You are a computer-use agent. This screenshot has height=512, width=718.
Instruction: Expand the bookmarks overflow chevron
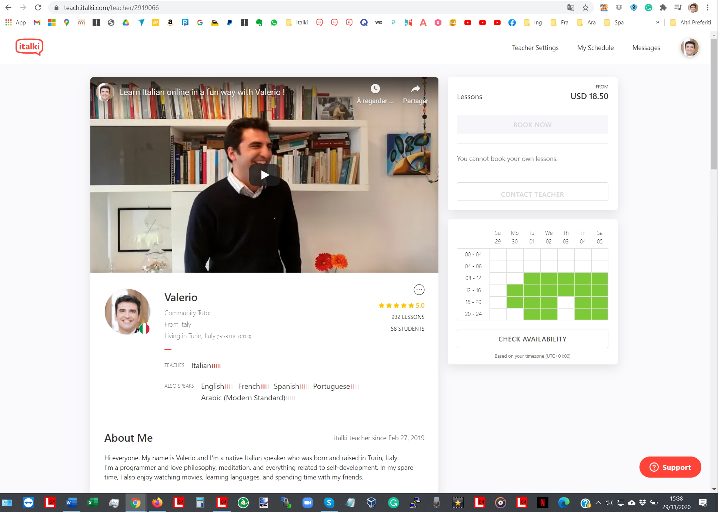658,23
